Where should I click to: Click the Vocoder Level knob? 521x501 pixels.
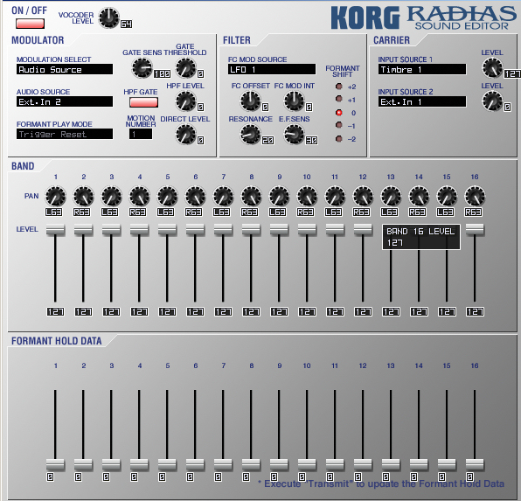tap(109, 18)
